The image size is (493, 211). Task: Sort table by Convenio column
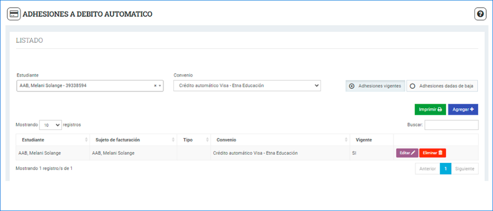click(x=280, y=140)
